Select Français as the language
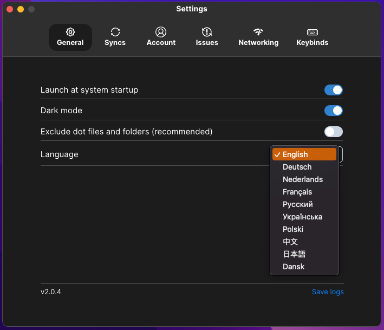 coord(304,192)
